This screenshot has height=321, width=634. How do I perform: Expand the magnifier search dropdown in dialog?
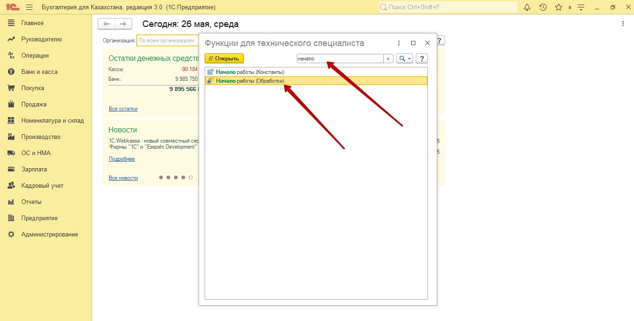coord(404,59)
